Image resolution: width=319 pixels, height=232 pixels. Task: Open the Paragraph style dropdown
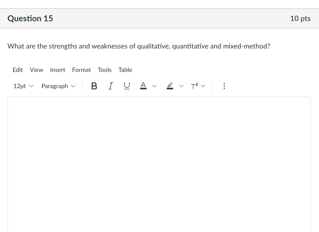click(x=58, y=86)
